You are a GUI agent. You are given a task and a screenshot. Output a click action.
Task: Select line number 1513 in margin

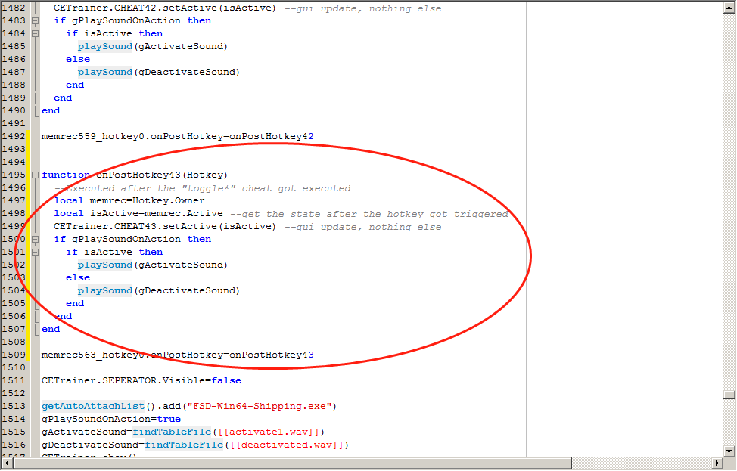[x=14, y=406]
